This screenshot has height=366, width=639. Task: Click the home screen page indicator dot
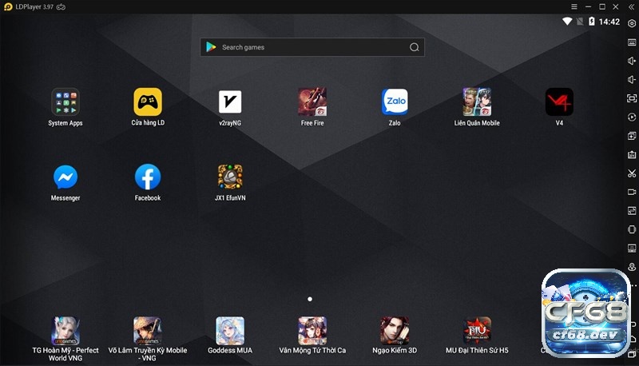pyautogui.click(x=310, y=299)
